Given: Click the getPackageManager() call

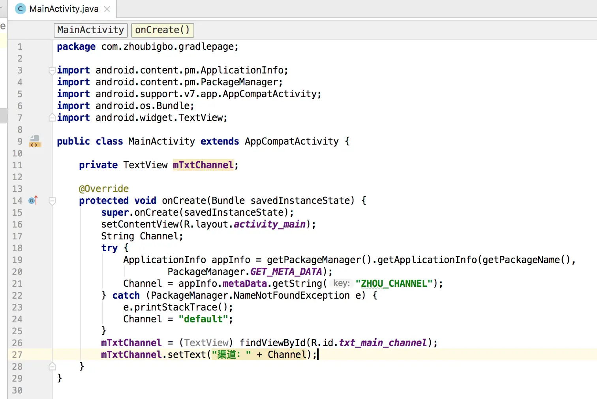Looking at the screenshot, I should coord(319,260).
